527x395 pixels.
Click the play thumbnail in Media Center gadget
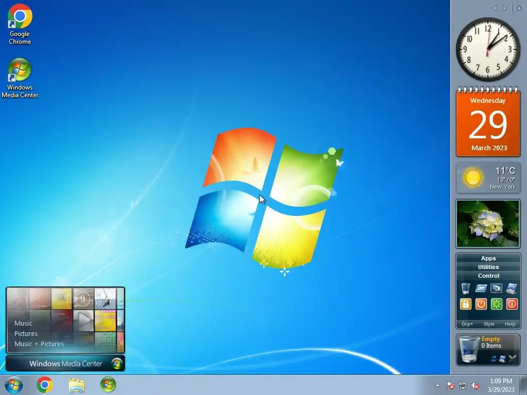tap(83, 320)
